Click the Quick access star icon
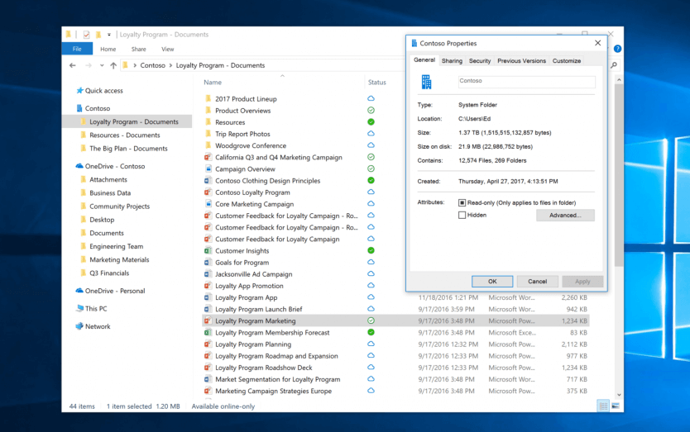Screen dimensions: 690x432 [x=79, y=91]
